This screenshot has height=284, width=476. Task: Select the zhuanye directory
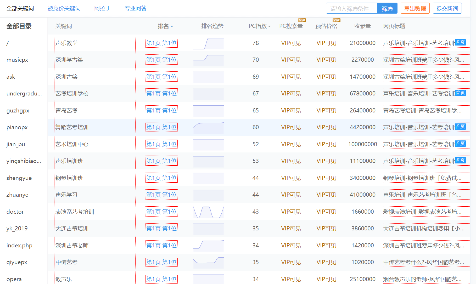point(17,195)
